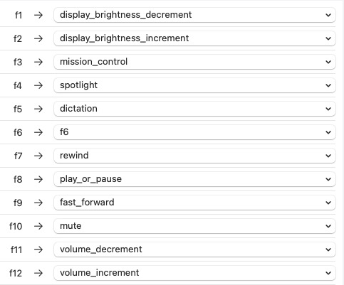Open the f7 rewind dropdown
This screenshot has width=344, height=285.
[x=194, y=156]
